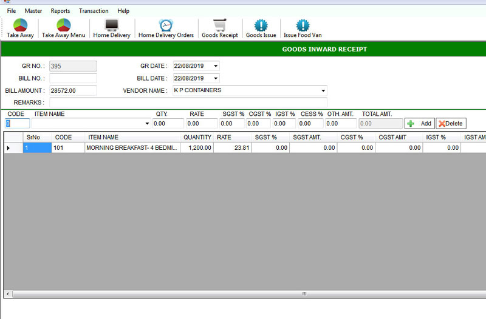Select the row with Morning Breakfast item
The width and height of the screenshot is (486, 319).
tap(132, 147)
